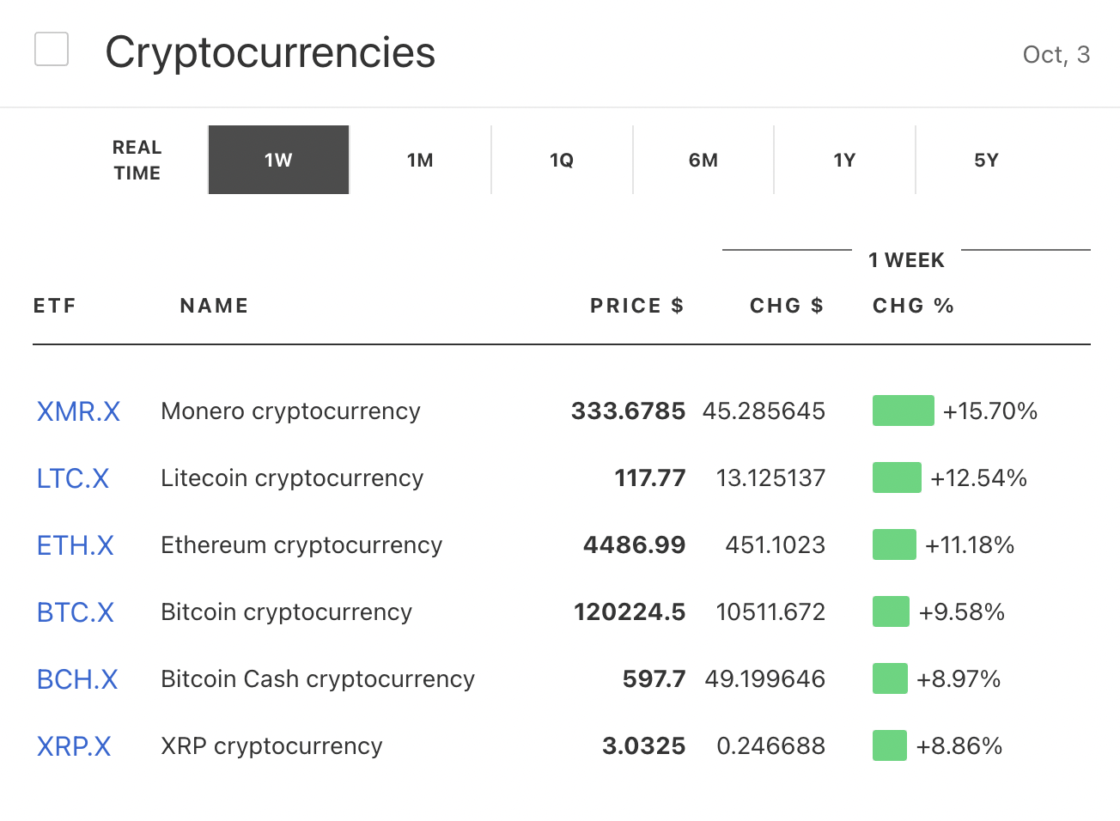Viewport: 1120px width, 821px height.
Task: Choose the 6M time range tab
Action: click(x=703, y=161)
